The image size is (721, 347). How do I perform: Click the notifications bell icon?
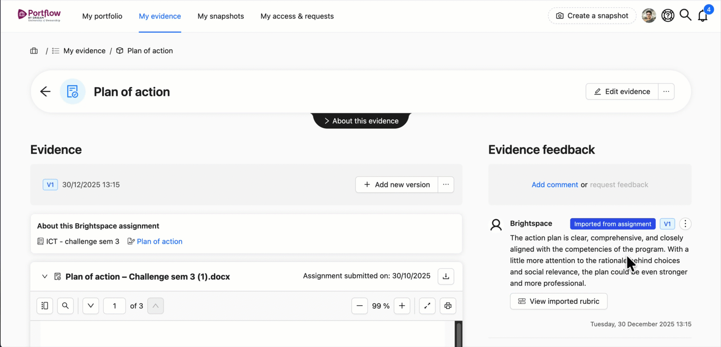[702, 16]
